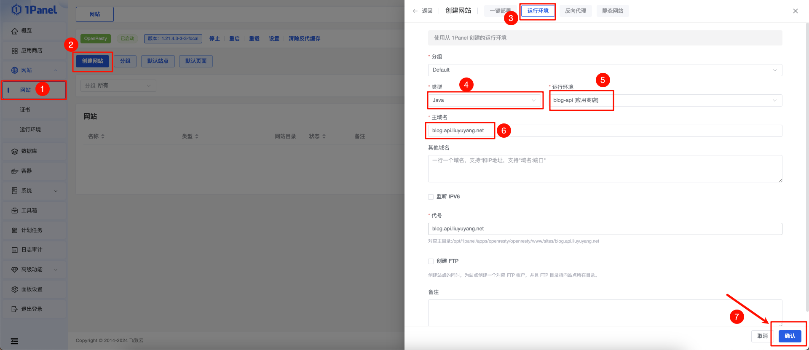Open the 工具箱 toolbox icon
Viewport: 809px width, 350px height.
point(15,211)
